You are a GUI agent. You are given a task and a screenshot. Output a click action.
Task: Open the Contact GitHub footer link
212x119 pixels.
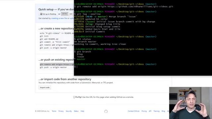(133, 111)
